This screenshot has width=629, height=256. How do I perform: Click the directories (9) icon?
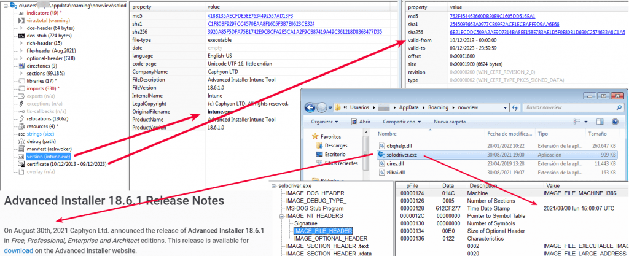(x=21, y=66)
